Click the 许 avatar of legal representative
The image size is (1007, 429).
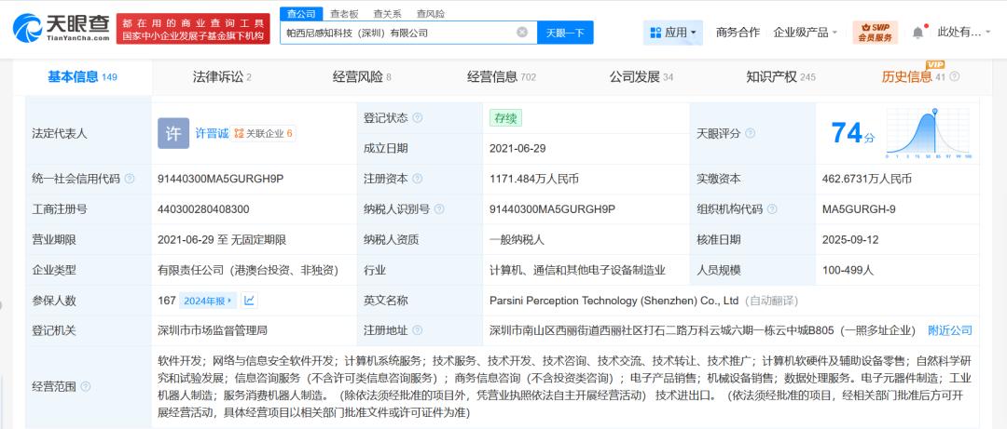(173, 133)
